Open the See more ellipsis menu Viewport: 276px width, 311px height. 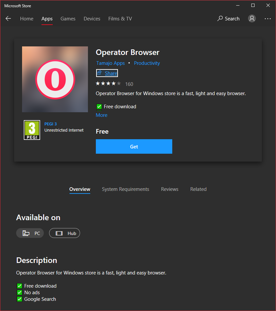[x=267, y=19]
